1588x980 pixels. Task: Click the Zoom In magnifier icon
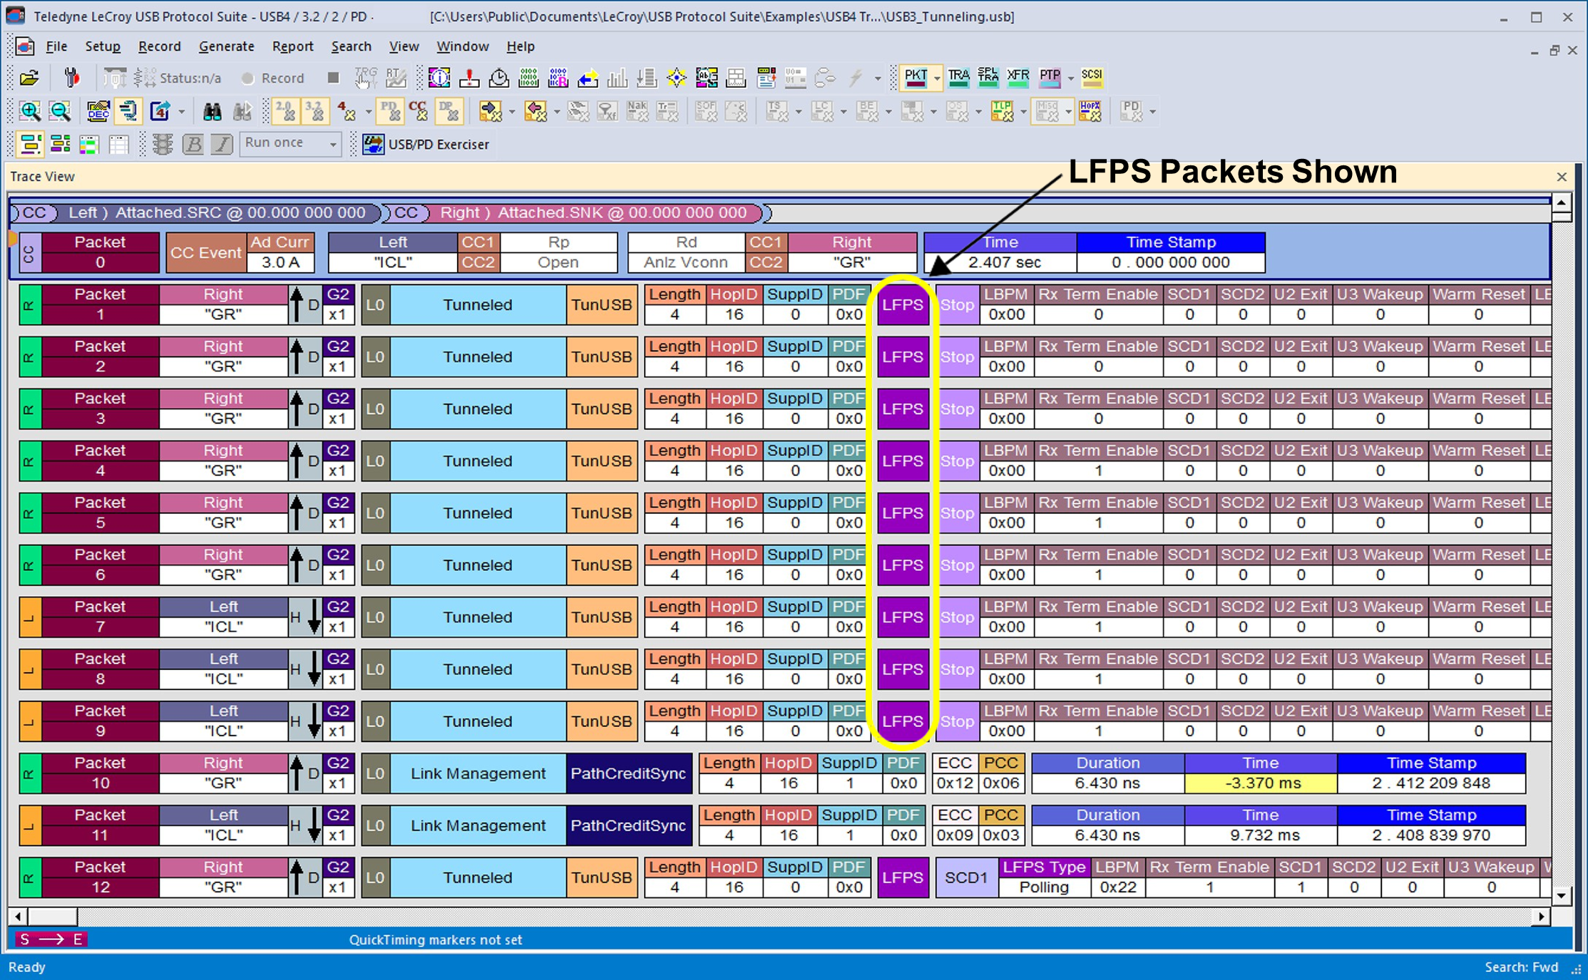click(x=30, y=111)
